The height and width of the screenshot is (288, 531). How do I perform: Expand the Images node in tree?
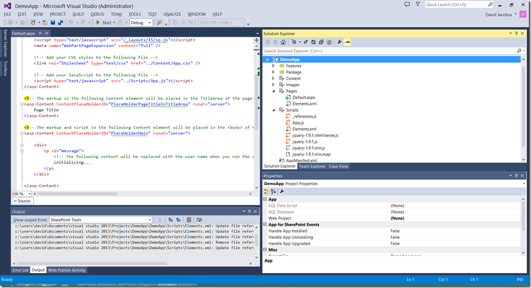(274, 84)
